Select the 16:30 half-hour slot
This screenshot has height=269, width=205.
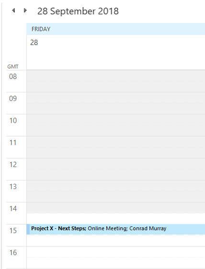click(x=116, y=263)
